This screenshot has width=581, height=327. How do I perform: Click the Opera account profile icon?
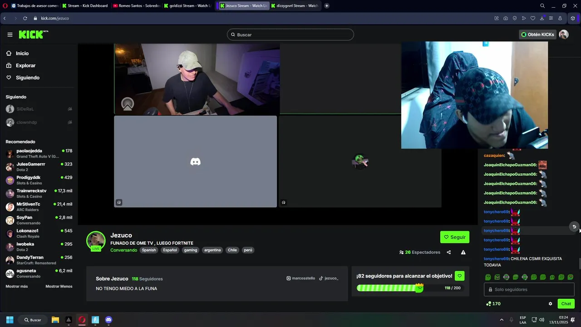click(560, 18)
